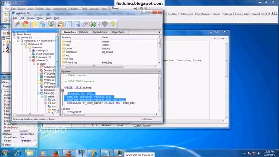This screenshot has height=157, width=279.
Task: Select the Properties tab
Action: pos(70,32)
